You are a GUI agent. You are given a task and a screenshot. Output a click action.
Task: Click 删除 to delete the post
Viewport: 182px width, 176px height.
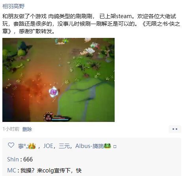27,129
